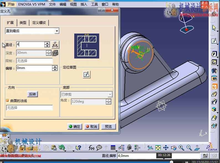Adjust the 角度 angle spinner arrows
This screenshot has height=163, width=220.
(x=109, y=102)
